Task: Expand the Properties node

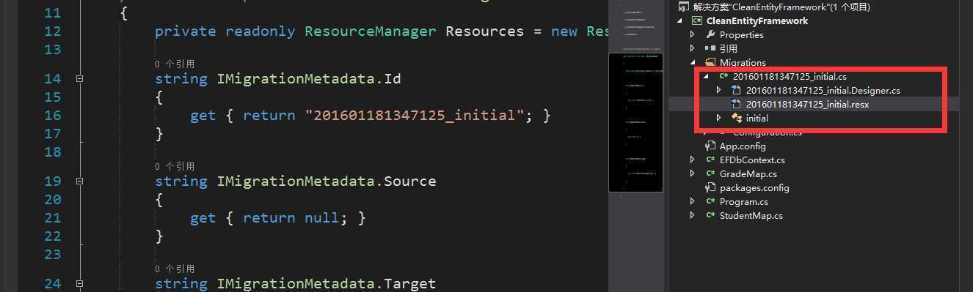Action: pos(693,34)
